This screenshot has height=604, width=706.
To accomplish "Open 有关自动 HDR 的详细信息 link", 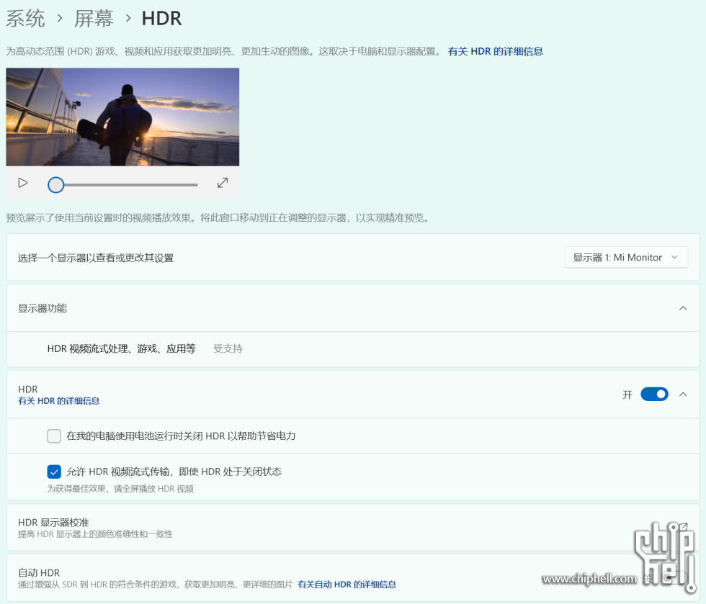I will (347, 585).
